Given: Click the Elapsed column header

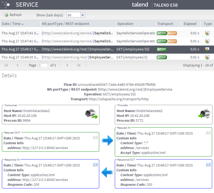Looking at the screenshot, I should (x=191, y=24).
